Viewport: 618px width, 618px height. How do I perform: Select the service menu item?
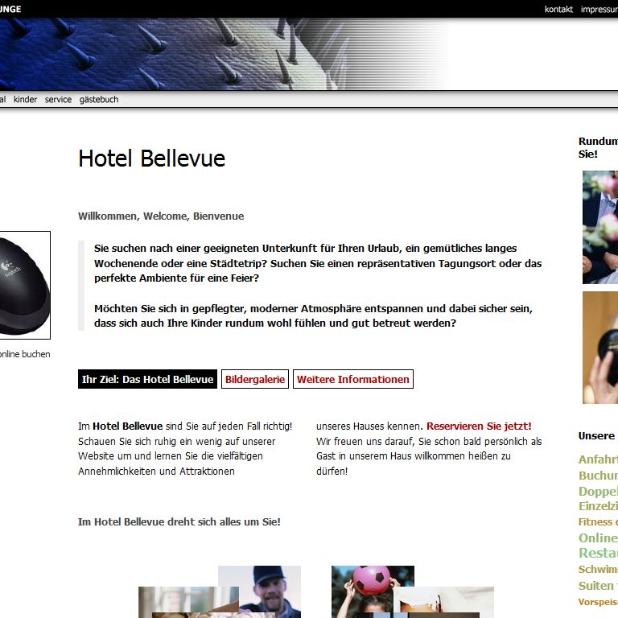pyautogui.click(x=58, y=99)
